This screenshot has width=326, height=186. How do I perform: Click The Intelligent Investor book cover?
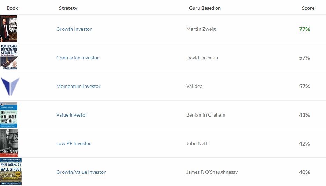[x=9, y=114]
